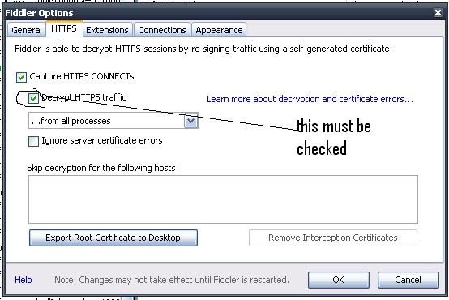The height and width of the screenshot is (300, 449).
Task: Click inside the skip decryption hosts box
Action: point(223,199)
